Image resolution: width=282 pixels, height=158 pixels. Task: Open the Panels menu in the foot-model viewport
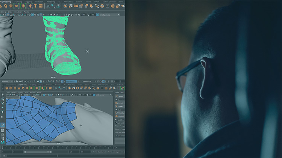coord(26,12)
